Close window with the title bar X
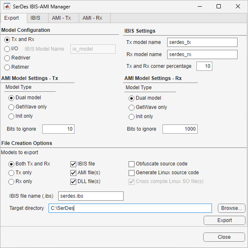 coord(238,6)
